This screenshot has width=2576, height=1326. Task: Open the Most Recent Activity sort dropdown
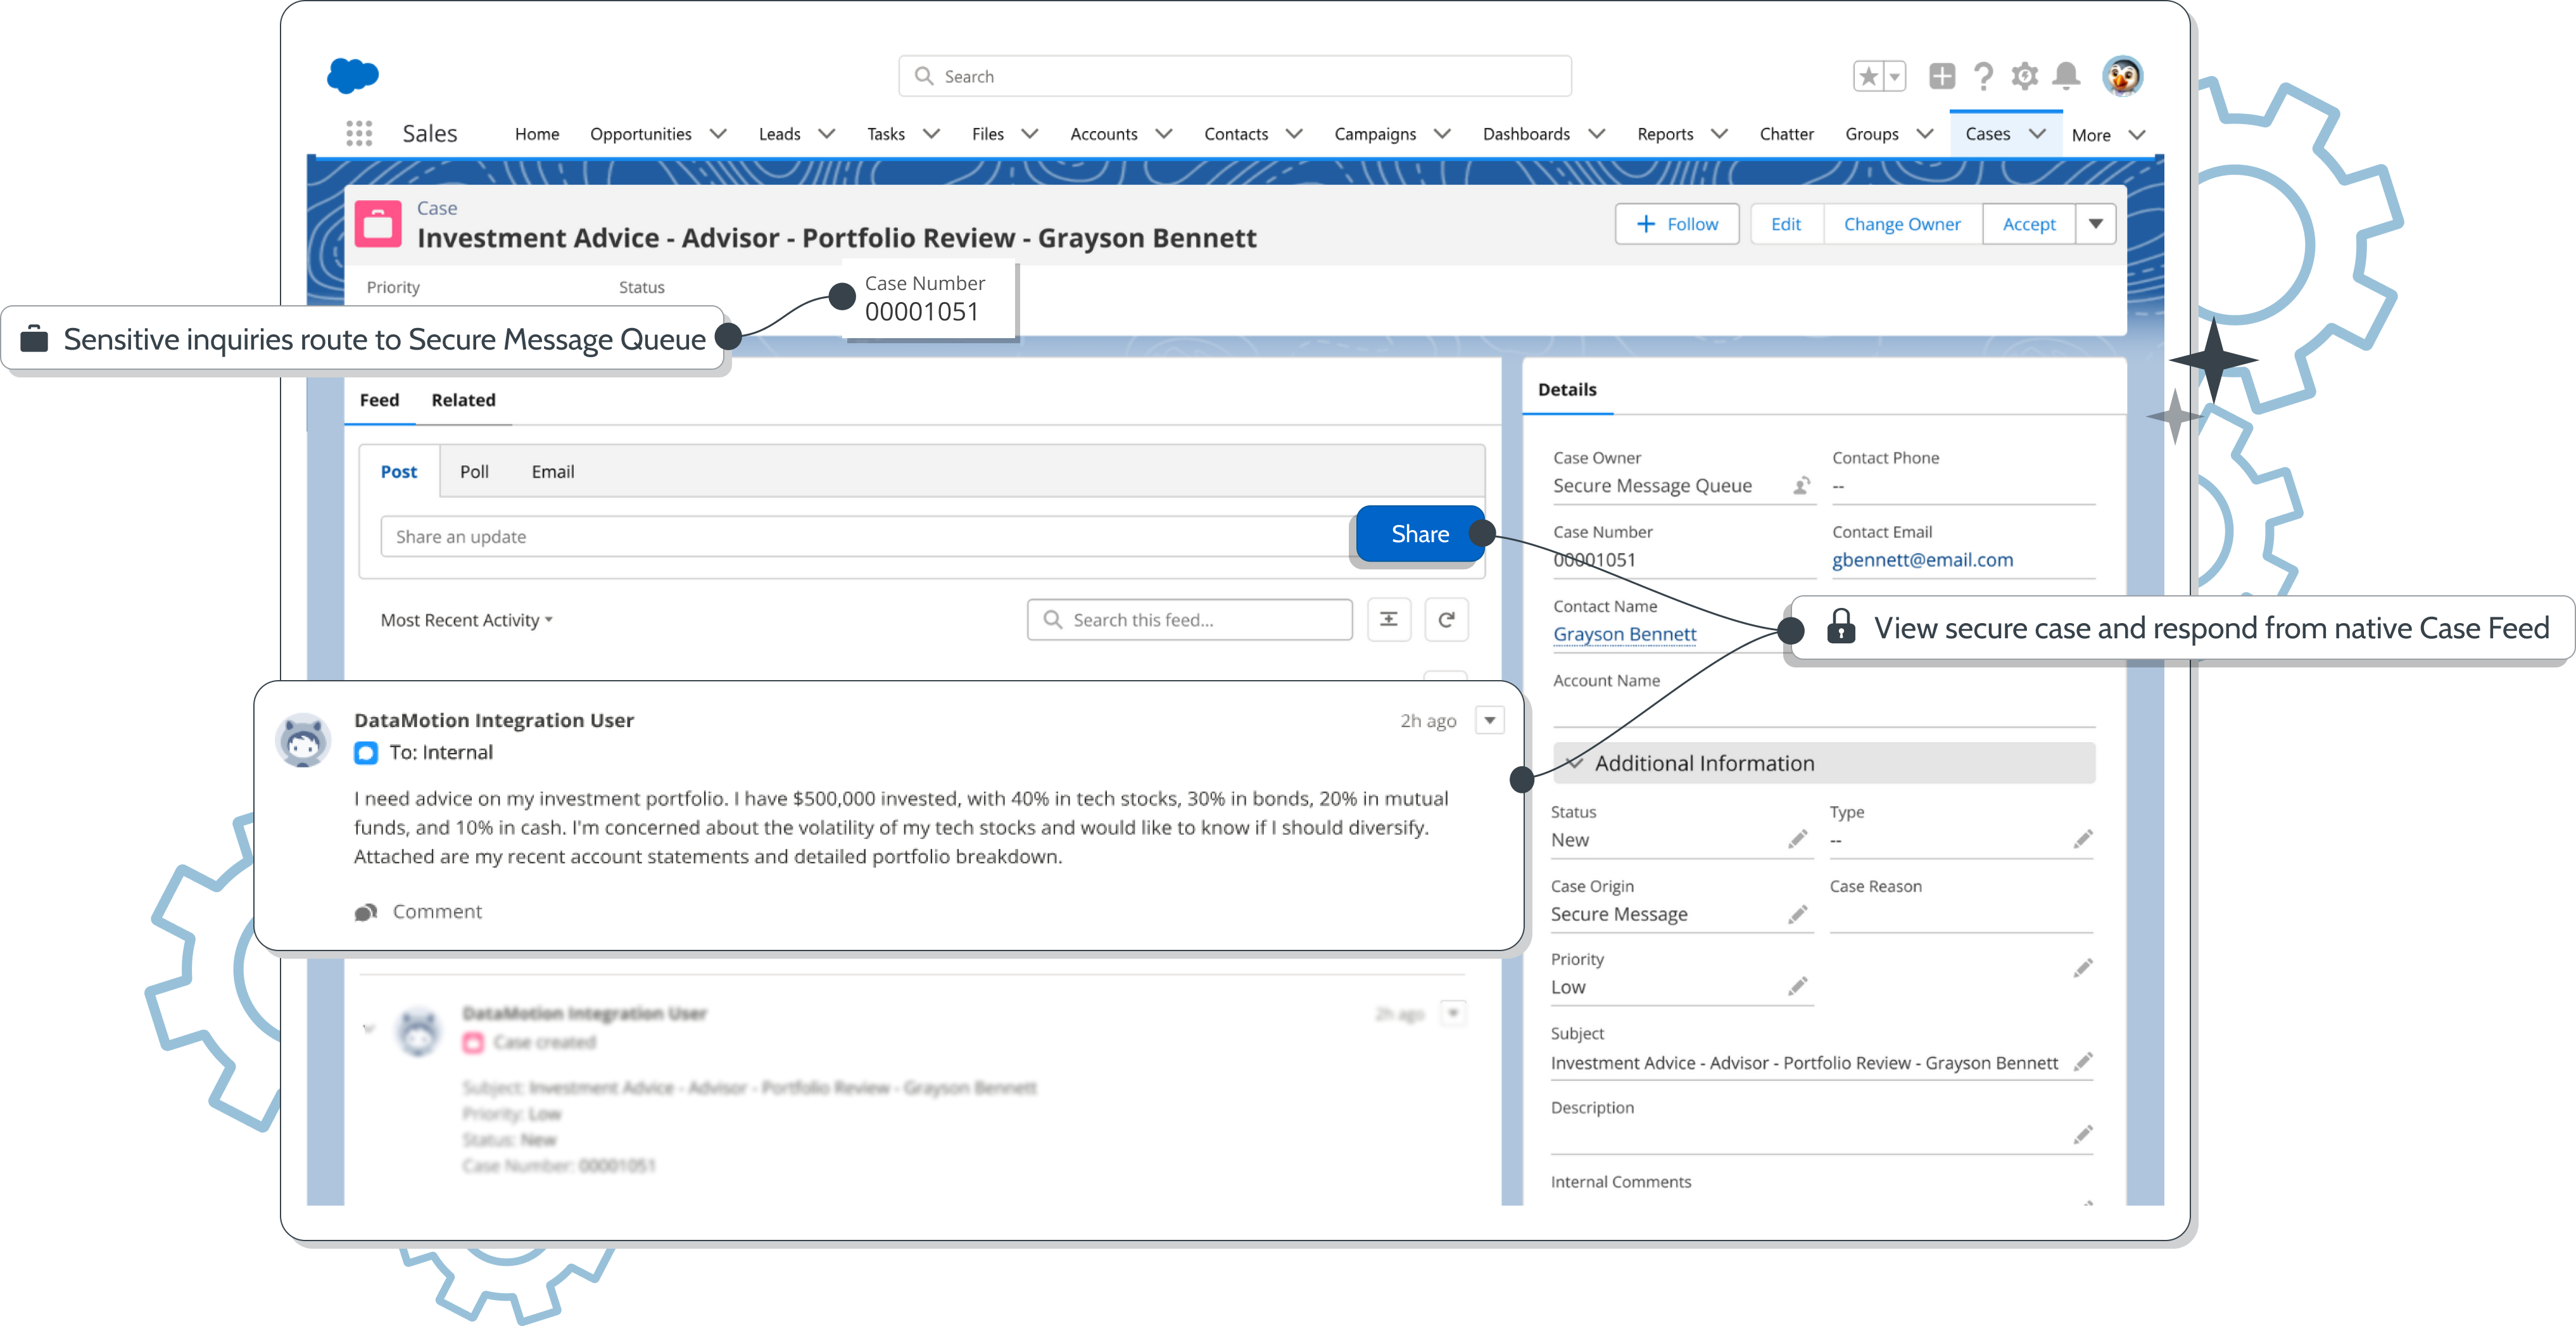[x=466, y=621]
